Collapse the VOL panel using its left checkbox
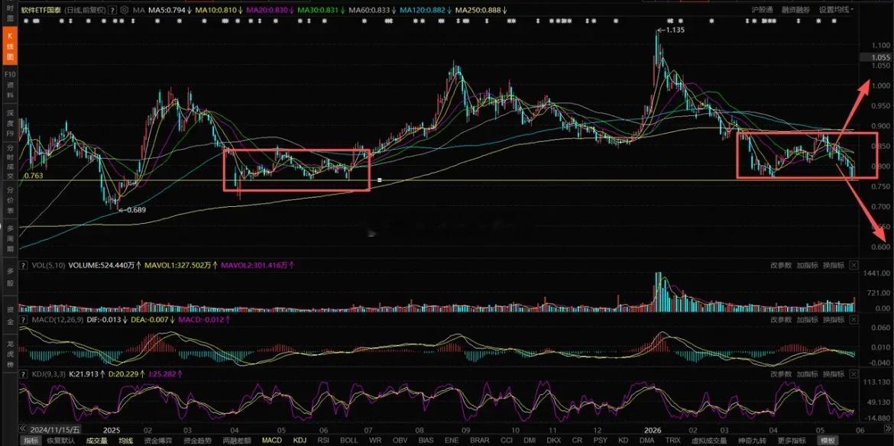 pyautogui.click(x=24, y=265)
